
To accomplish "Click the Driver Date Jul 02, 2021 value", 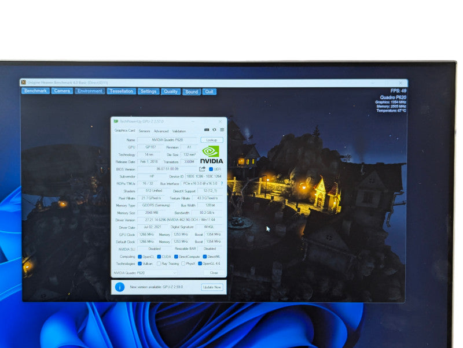I will point(152,227).
